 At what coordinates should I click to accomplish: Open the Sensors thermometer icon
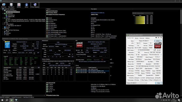(x=19, y=5)
